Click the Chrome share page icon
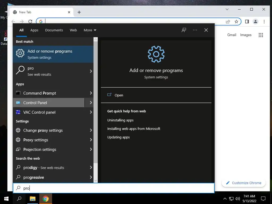 pyautogui.click(x=228, y=22)
